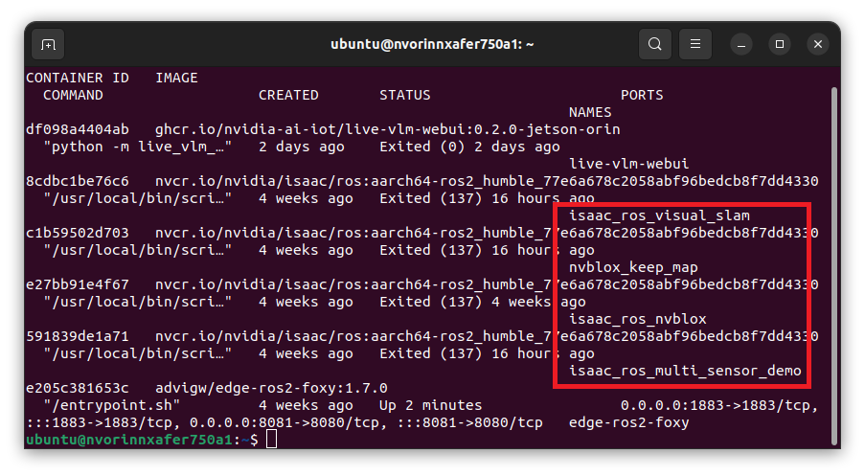Maximize the terminal window
Image resolution: width=865 pixels, height=476 pixels.
pos(780,44)
